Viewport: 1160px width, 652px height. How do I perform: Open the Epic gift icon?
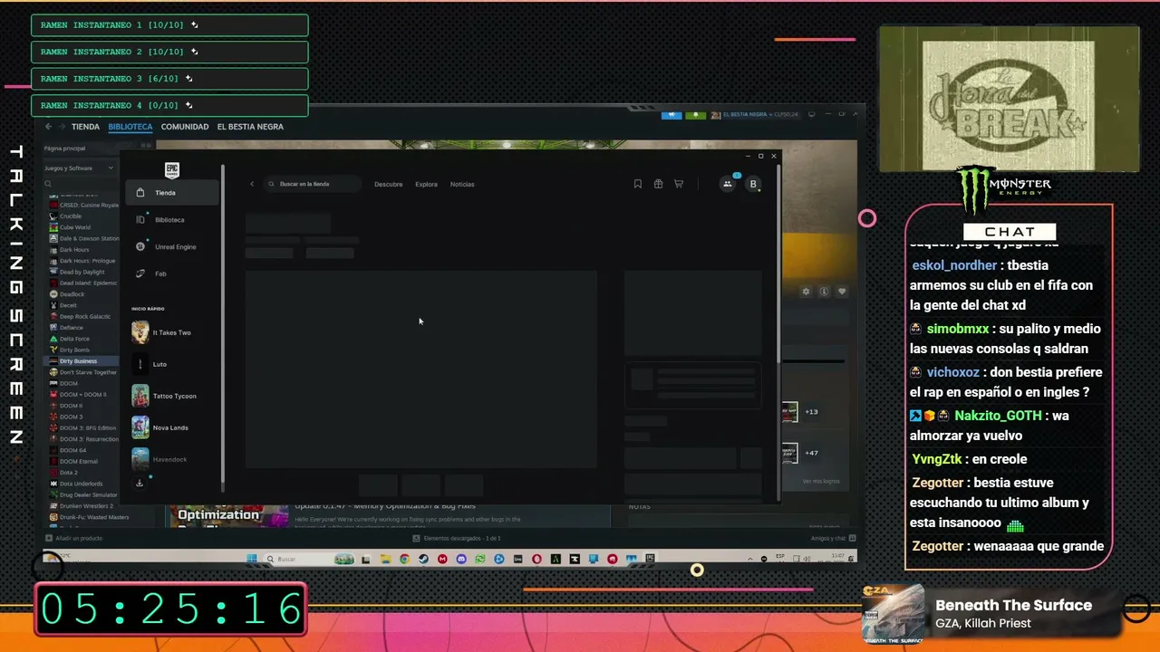click(x=658, y=184)
